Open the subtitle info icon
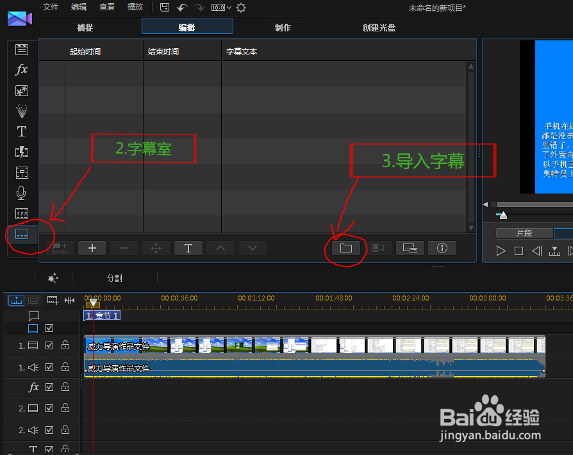573x455 pixels. pos(442,248)
